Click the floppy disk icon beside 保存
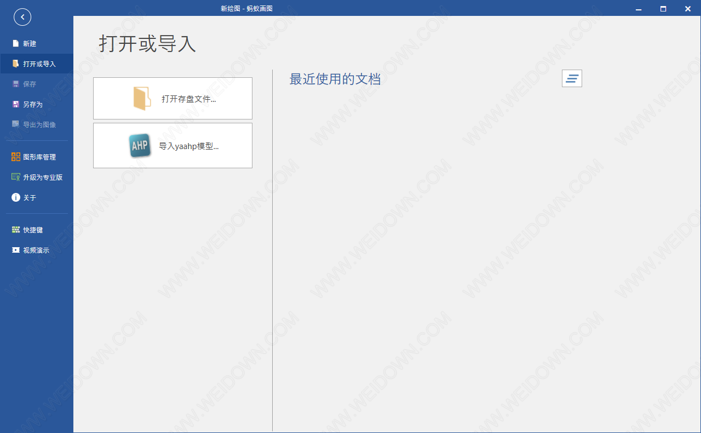701x433 pixels. pyautogui.click(x=16, y=84)
